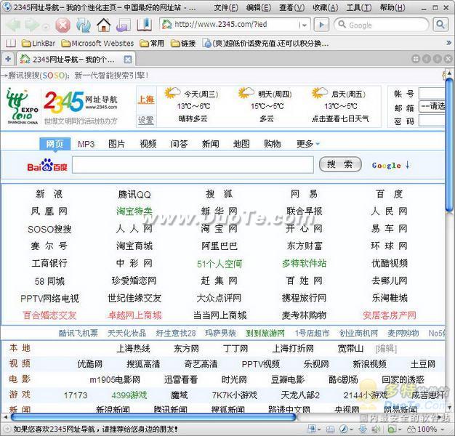
Task: Close the 2345网址导航 tab
Action: (x=127, y=60)
